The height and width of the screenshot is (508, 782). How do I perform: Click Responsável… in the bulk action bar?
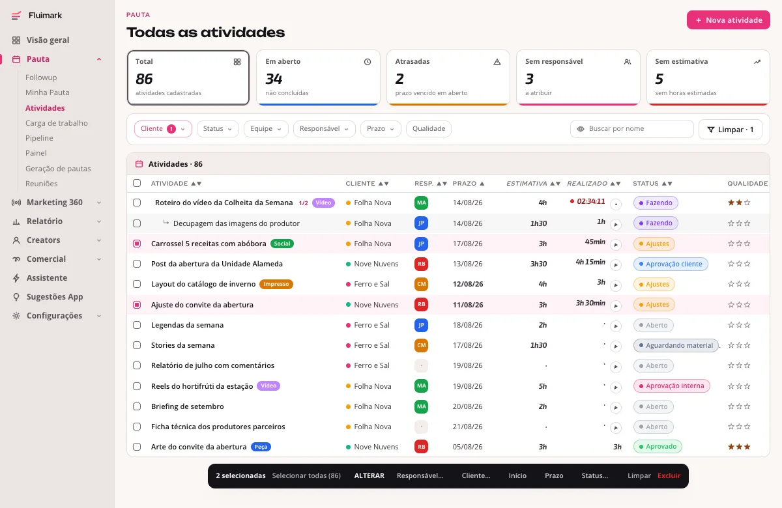[420, 476]
